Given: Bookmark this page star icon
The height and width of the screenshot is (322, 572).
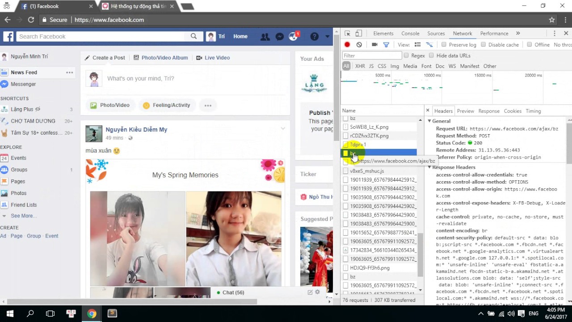Looking at the screenshot, I should coord(552,20).
